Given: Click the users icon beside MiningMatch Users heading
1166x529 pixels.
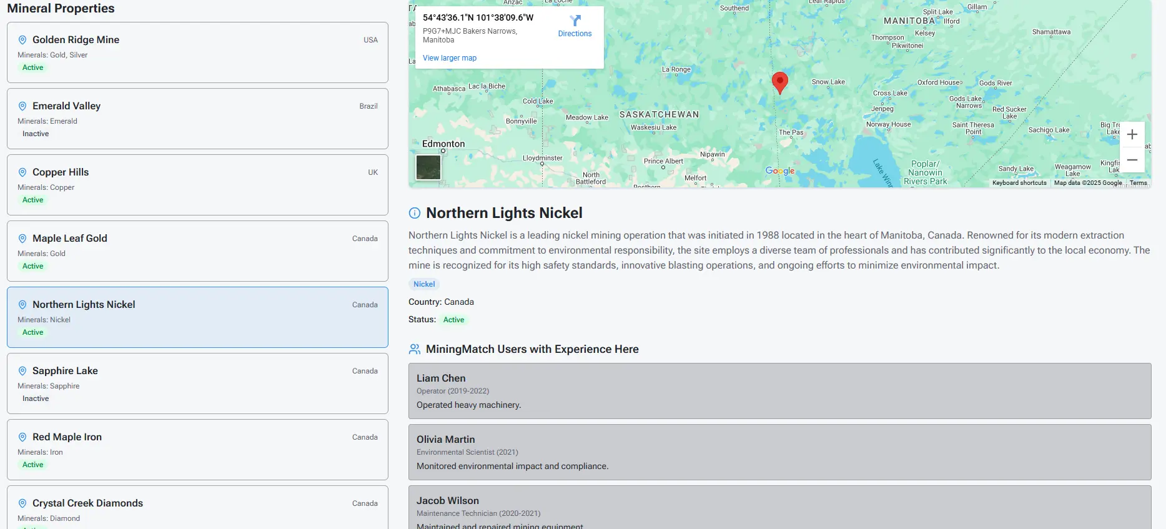Looking at the screenshot, I should (415, 349).
